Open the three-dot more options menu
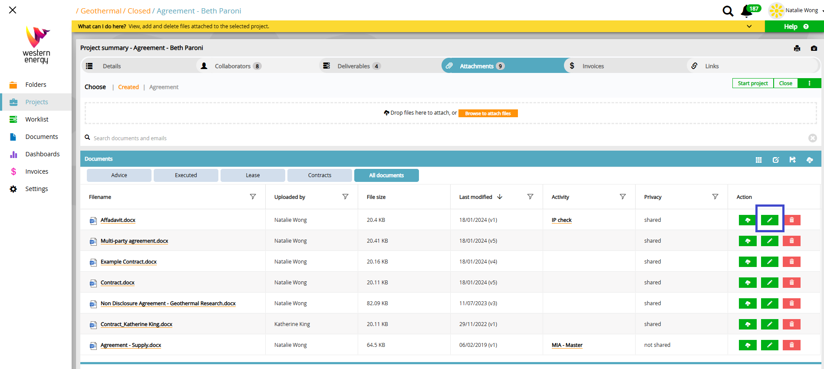The image size is (824, 369). [x=809, y=83]
